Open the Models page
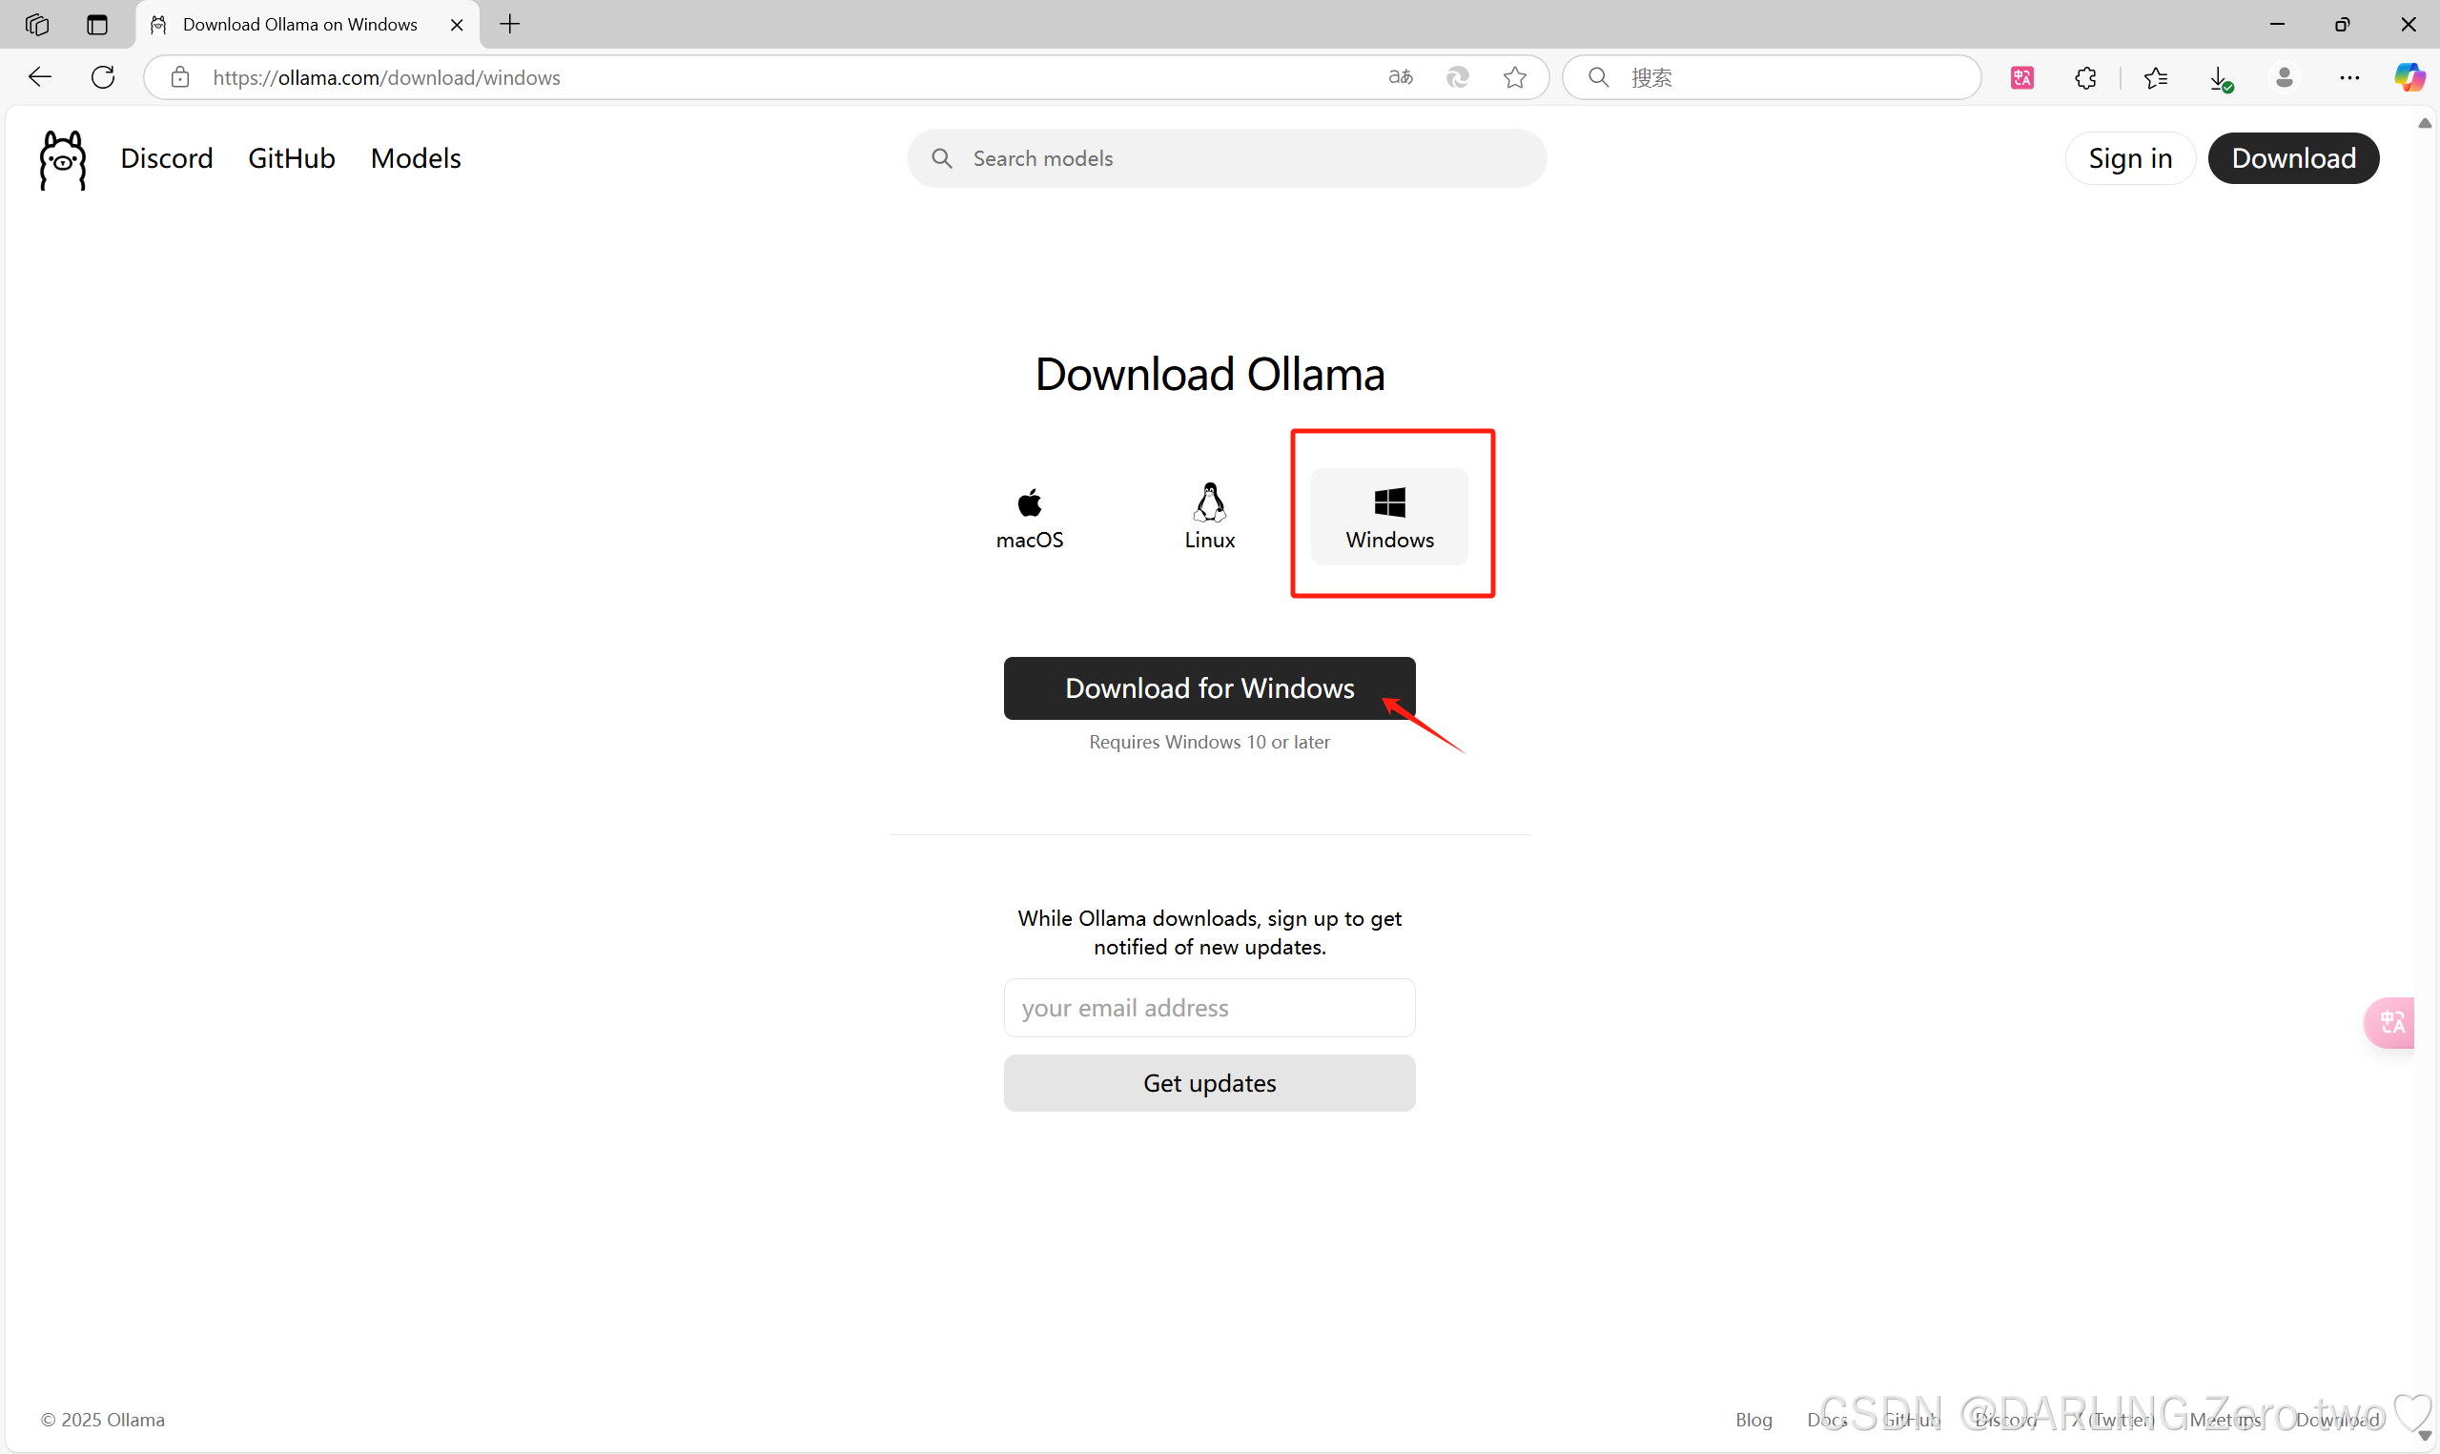This screenshot has height=1454, width=2440. (x=416, y=158)
